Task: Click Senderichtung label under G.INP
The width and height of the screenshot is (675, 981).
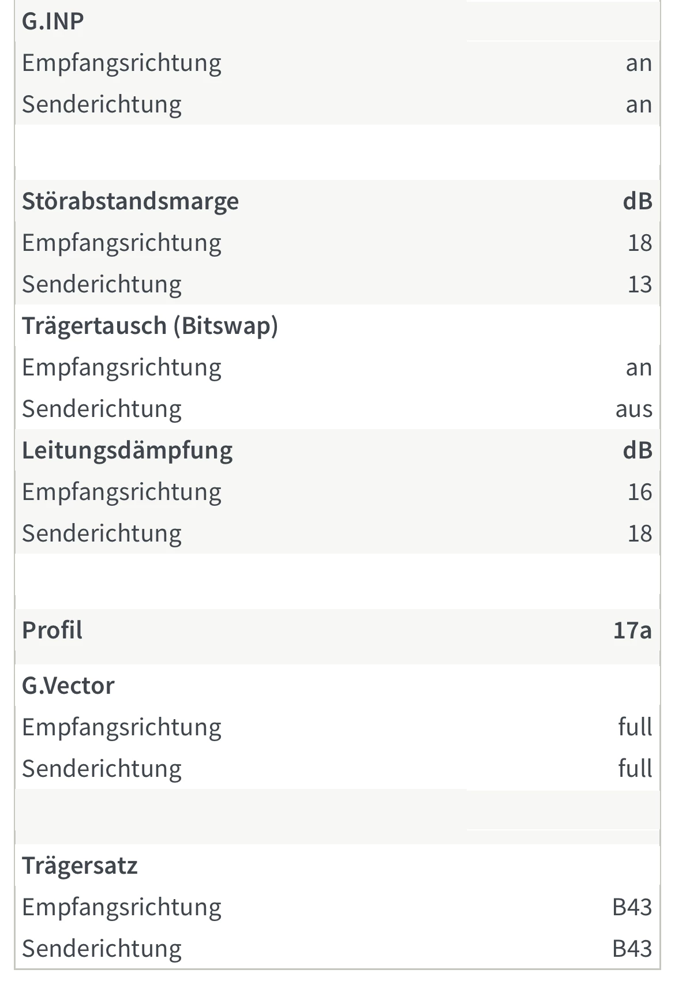Action: point(102,104)
